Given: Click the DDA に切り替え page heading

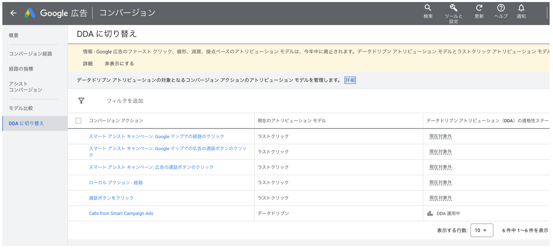Looking at the screenshot, I should tap(107, 34).
